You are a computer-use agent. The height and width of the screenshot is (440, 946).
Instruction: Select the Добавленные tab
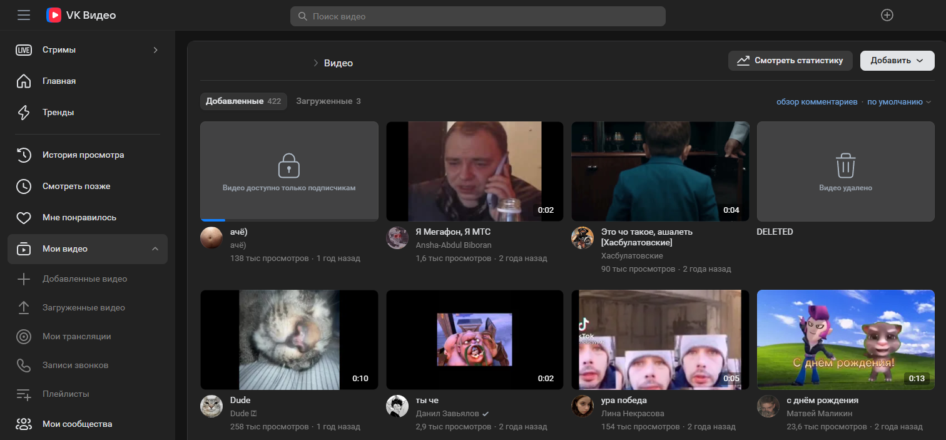click(243, 101)
